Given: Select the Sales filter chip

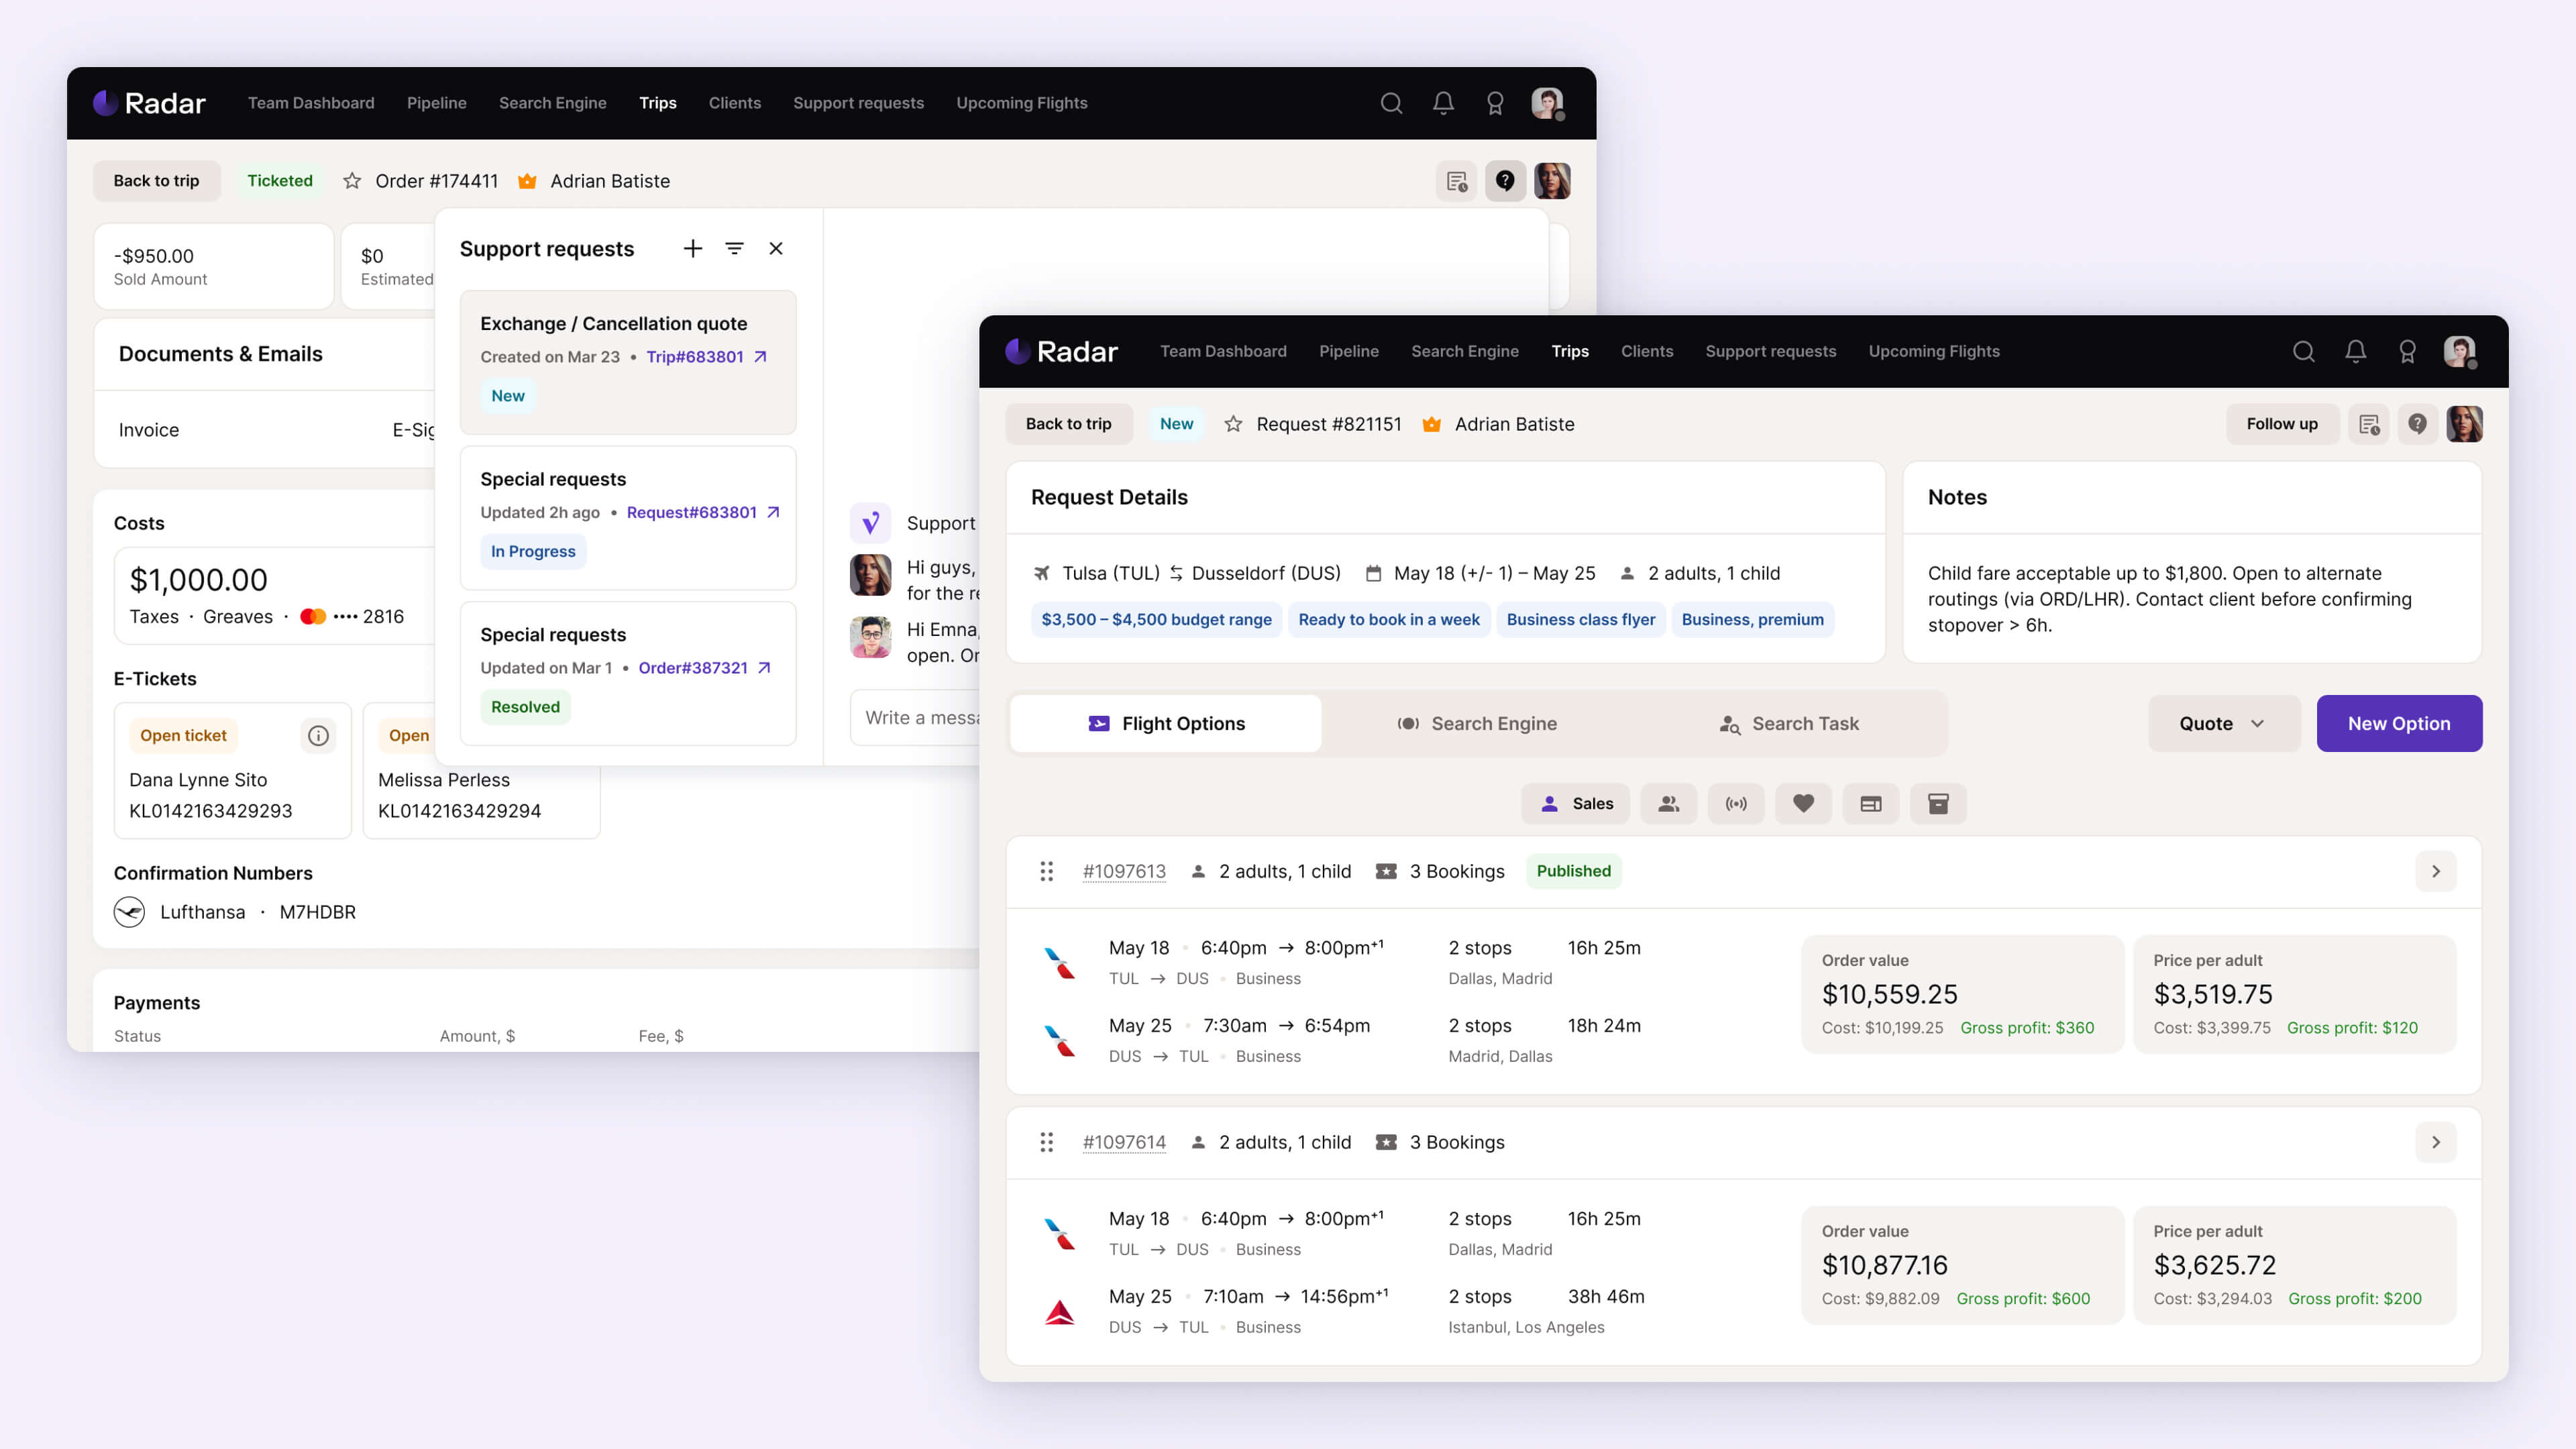Looking at the screenshot, I should [1576, 803].
